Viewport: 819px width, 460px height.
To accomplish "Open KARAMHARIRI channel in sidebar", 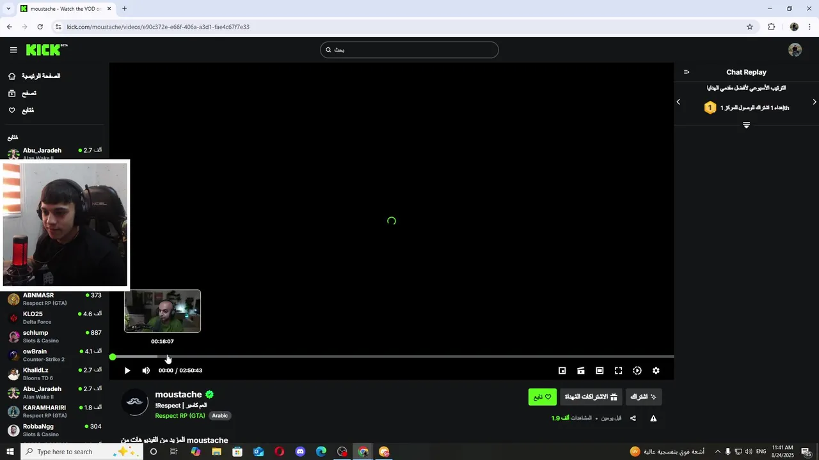I will (54, 411).
